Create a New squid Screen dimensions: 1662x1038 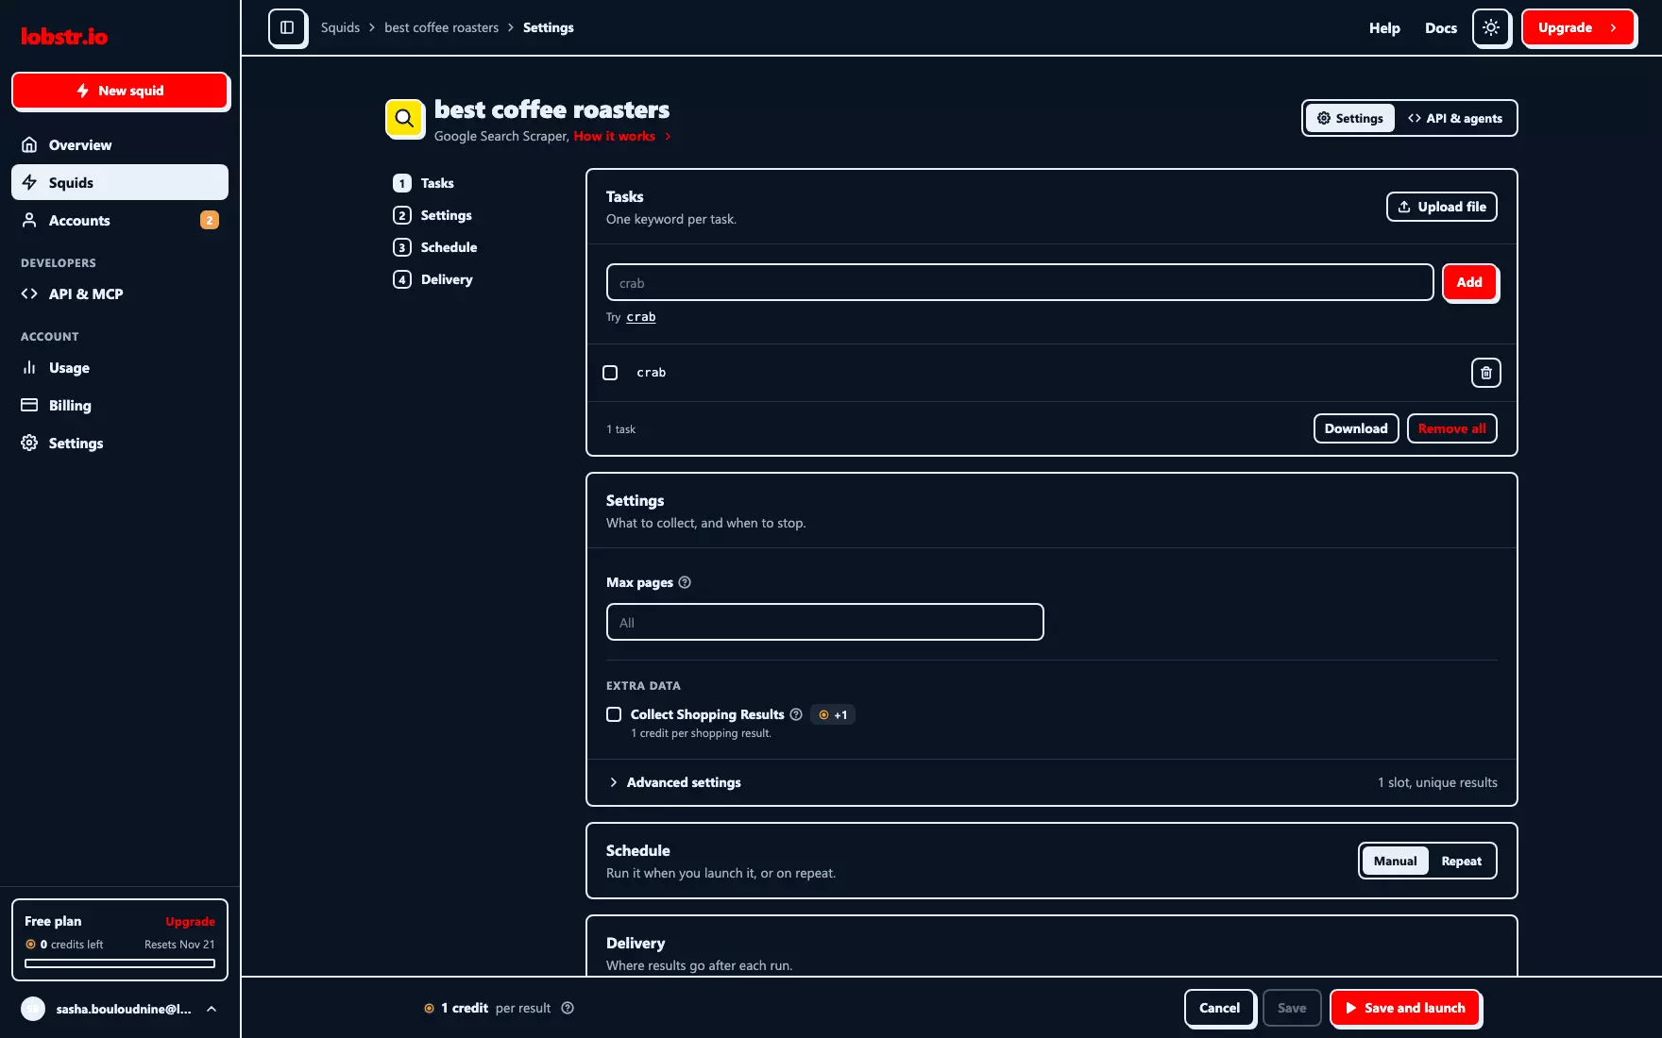coord(120,91)
